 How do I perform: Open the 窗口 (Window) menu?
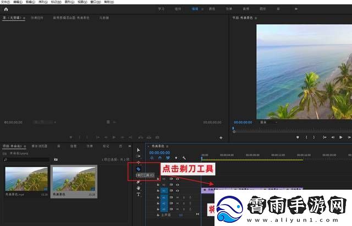tap(95, 2)
